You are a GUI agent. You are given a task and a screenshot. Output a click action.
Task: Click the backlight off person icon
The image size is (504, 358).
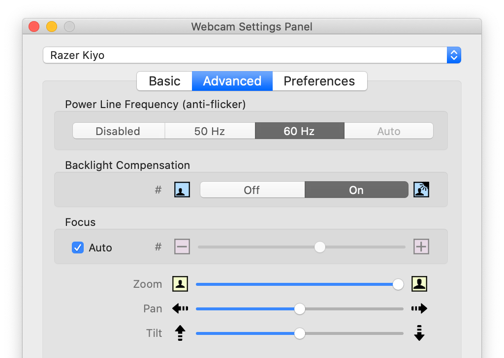182,190
